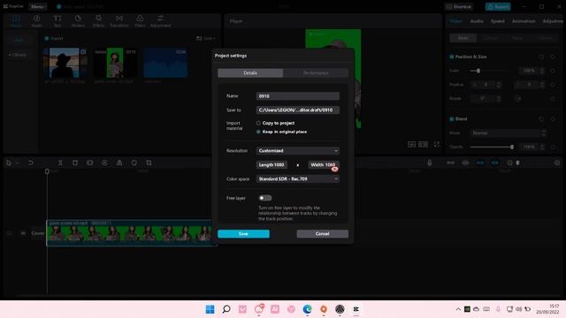Open the Color space dropdown

(x=298, y=178)
